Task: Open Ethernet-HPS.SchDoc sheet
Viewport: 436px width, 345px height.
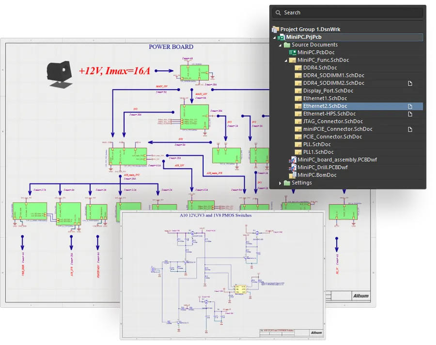Action: (329, 114)
